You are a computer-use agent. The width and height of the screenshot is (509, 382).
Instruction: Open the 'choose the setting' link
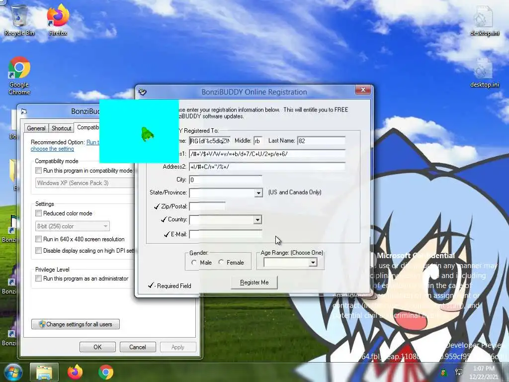[x=52, y=149]
